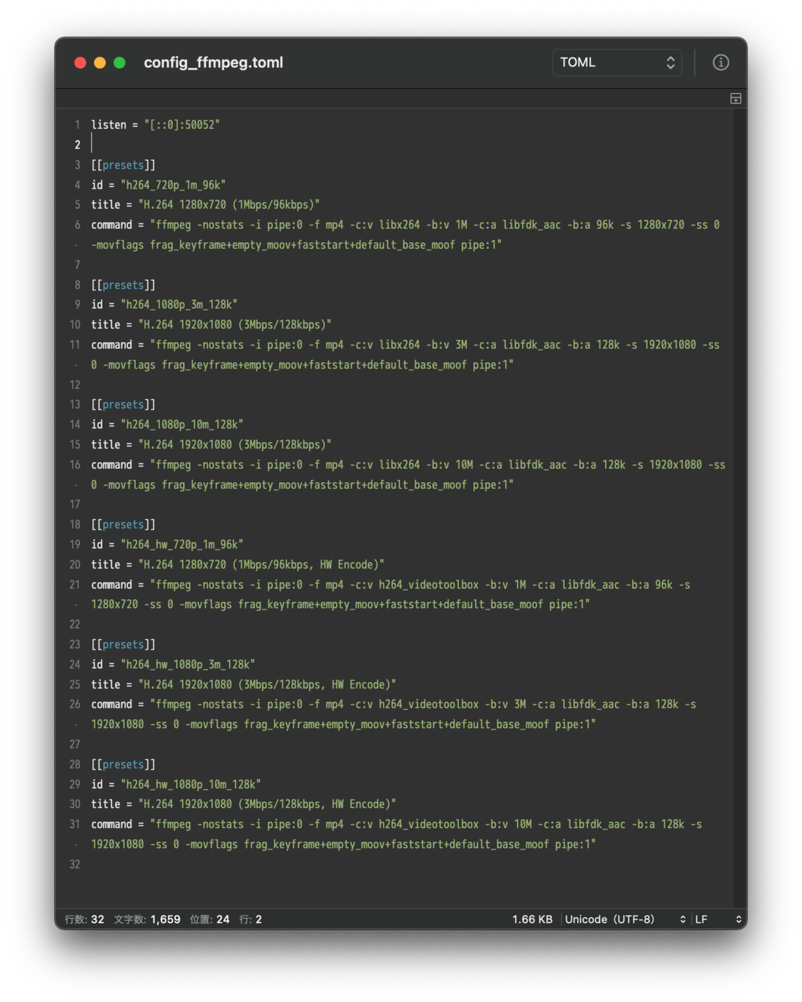Click the id value "h264_hw_1080p_10m_128k"
Image resolution: width=802 pixels, height=1002 pixels.
(191, 784)
